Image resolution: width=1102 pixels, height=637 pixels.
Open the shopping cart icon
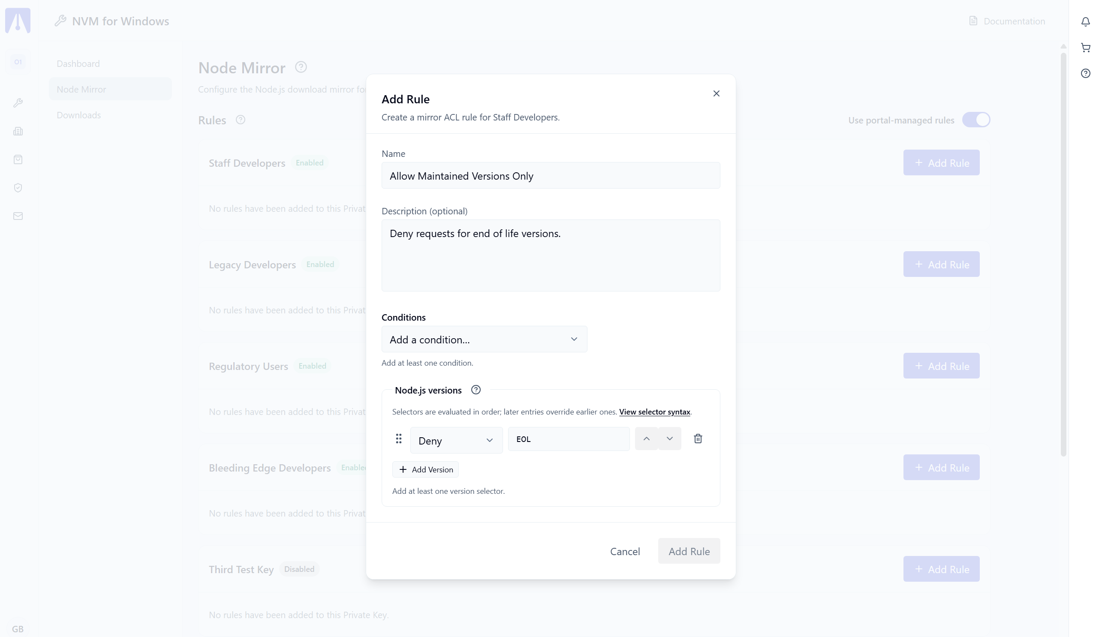coord(1085,47)
